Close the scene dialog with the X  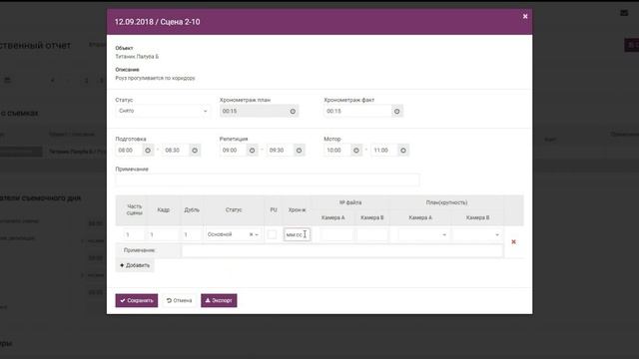click(525, 16)
